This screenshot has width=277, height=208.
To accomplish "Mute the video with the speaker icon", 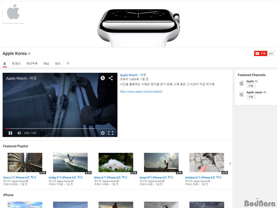I will [x=19, y=133].
